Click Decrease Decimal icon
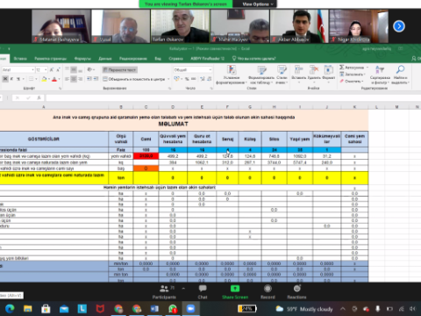 210,79
